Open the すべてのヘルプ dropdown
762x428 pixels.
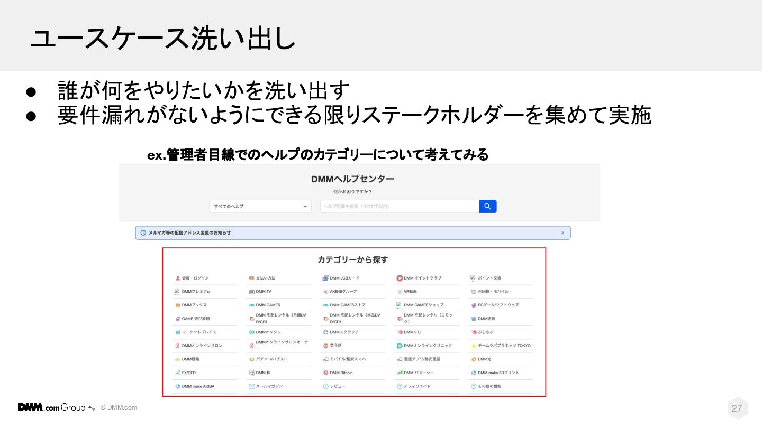pos(260,207)
